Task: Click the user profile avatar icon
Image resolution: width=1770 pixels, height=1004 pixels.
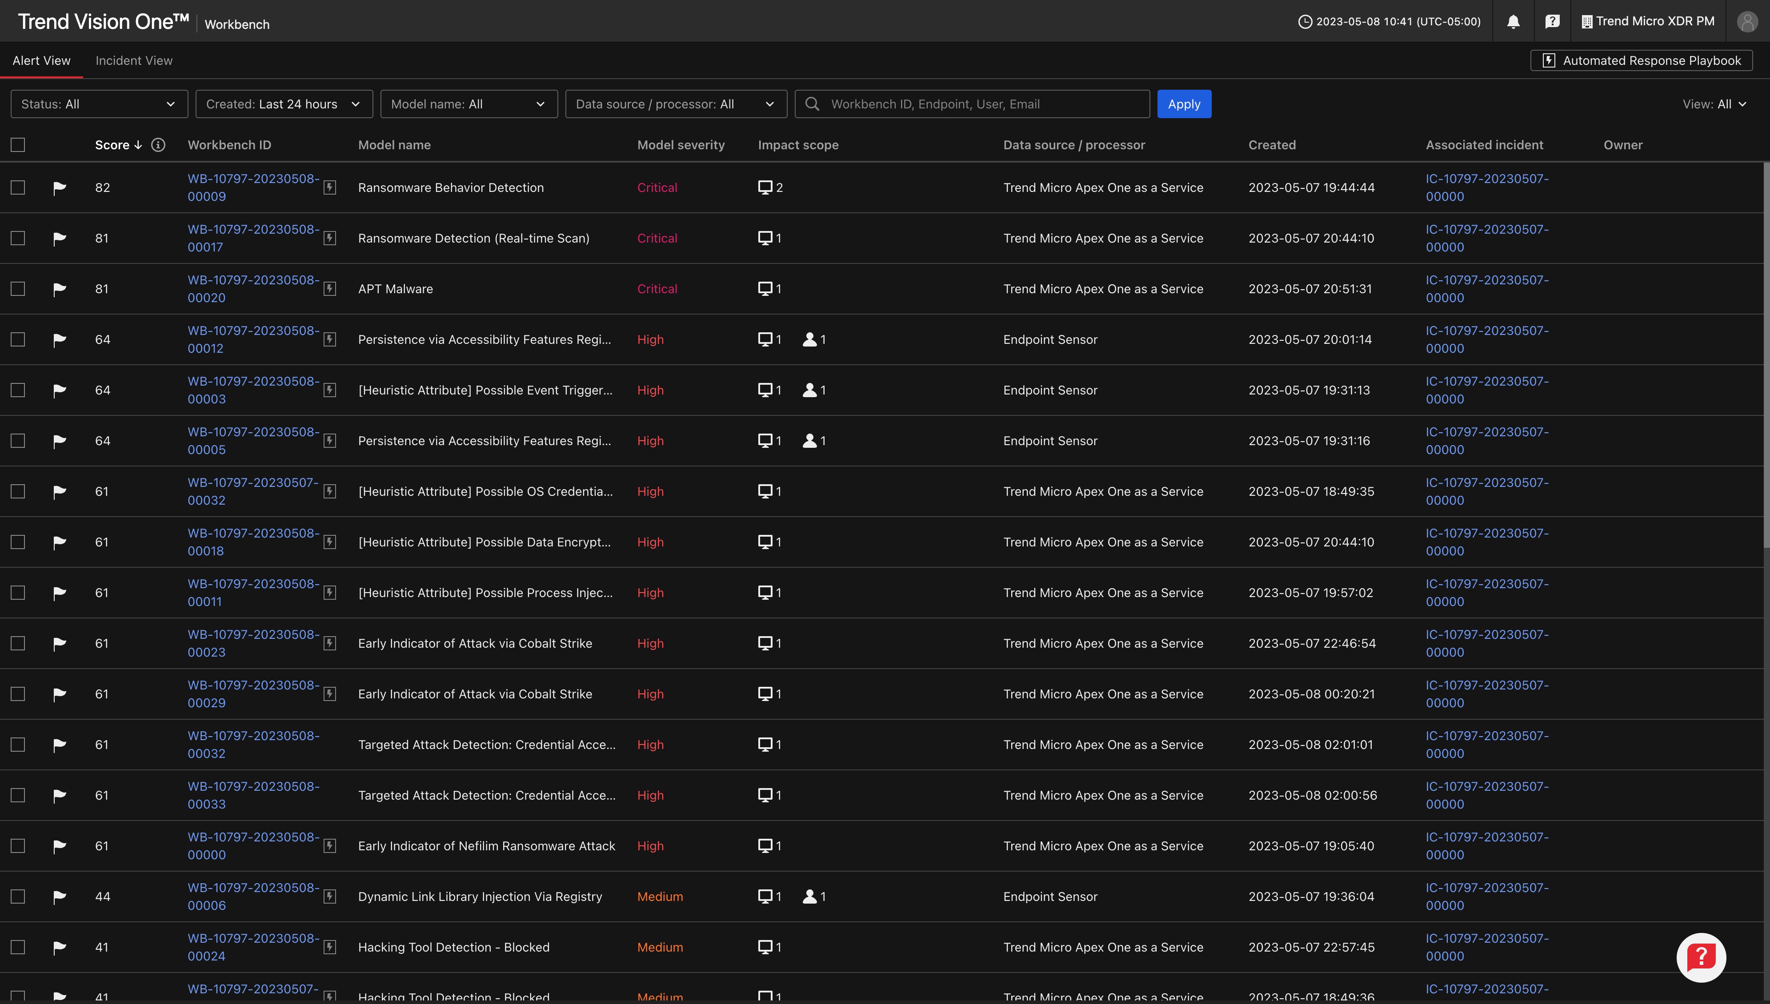Action: tap(1746, 21)
